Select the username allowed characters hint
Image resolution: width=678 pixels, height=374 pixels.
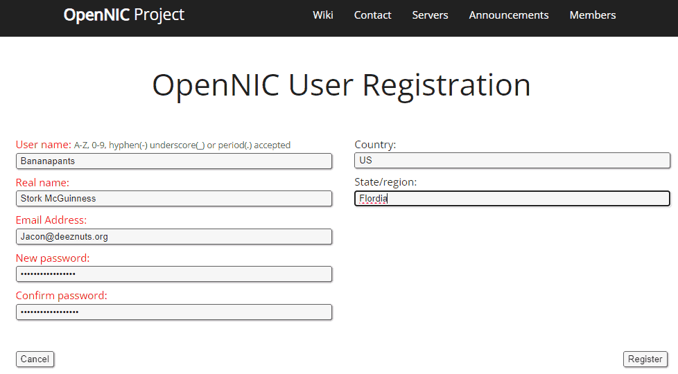[x=182, y=145]
